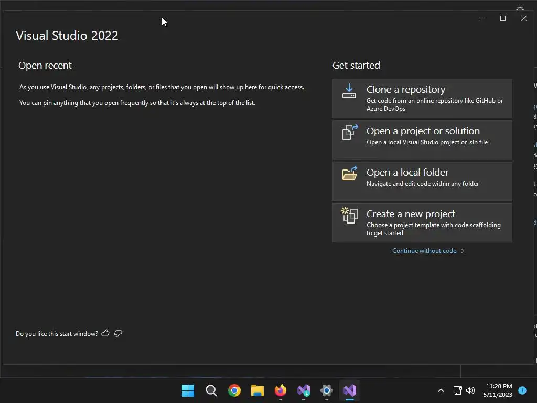The height and width of the screenshot is (403, 537).
Task: Click the Clone a repository download icon
Action: 349,91
